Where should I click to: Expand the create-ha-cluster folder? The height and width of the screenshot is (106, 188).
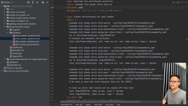click(4, 12)
